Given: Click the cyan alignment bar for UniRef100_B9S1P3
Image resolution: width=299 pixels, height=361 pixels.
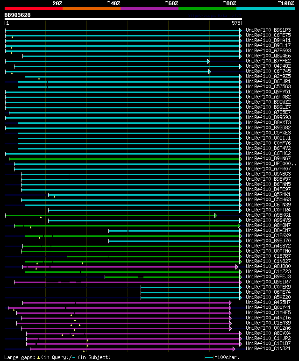Looking at the screenshot, I should [122, 30].
